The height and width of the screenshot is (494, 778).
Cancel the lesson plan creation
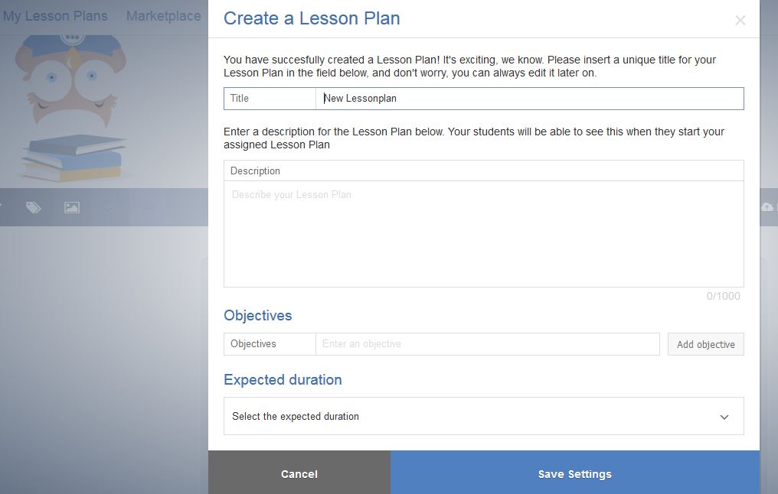(299, 474)
